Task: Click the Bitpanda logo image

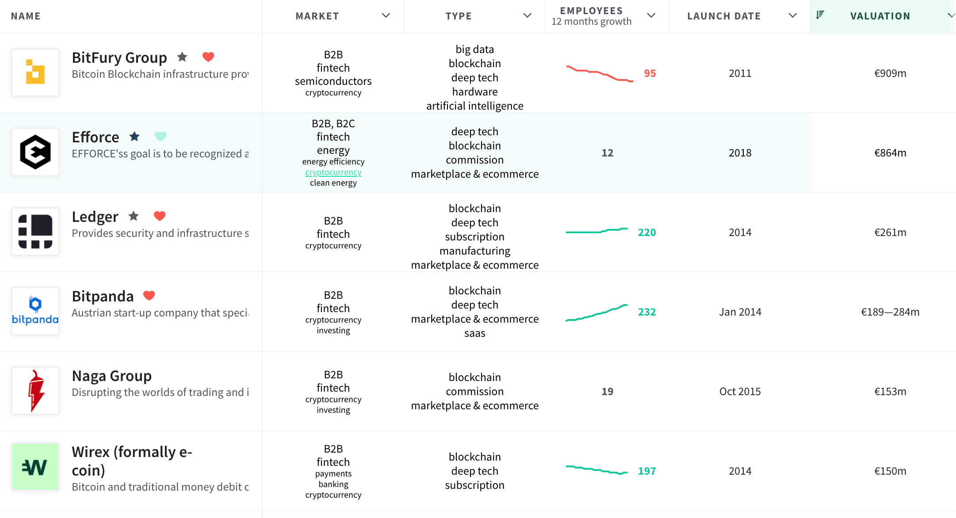Action: click(x=35, y=311)
